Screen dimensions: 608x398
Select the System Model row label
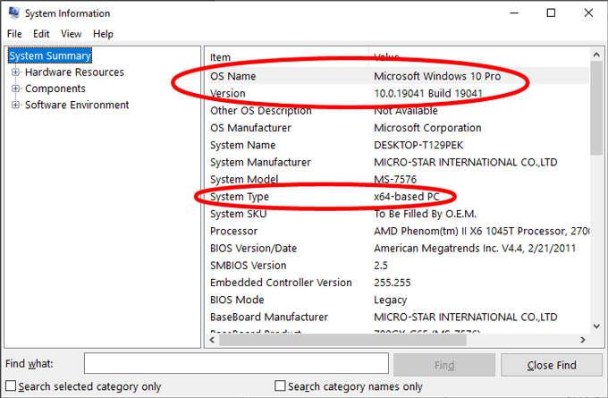point(244,179)
